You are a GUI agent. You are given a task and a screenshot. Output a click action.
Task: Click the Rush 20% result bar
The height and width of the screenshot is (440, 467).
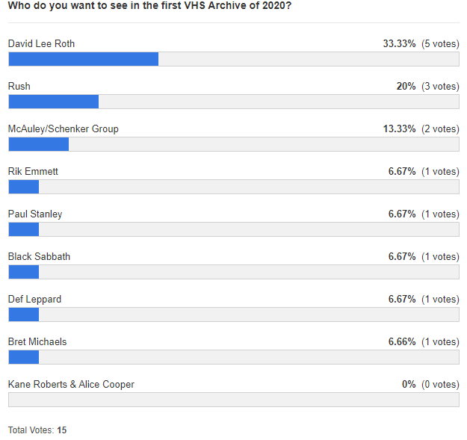coord(233,102)
